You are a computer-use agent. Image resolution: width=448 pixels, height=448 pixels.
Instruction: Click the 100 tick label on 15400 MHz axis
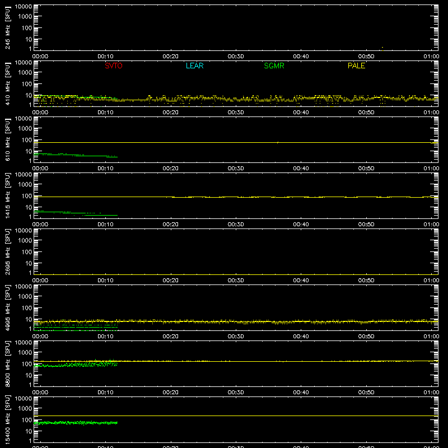[27, 420]
